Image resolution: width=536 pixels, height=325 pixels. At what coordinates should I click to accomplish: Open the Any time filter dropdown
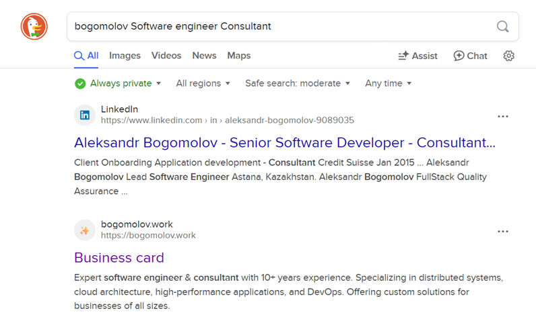pos(388,83)
